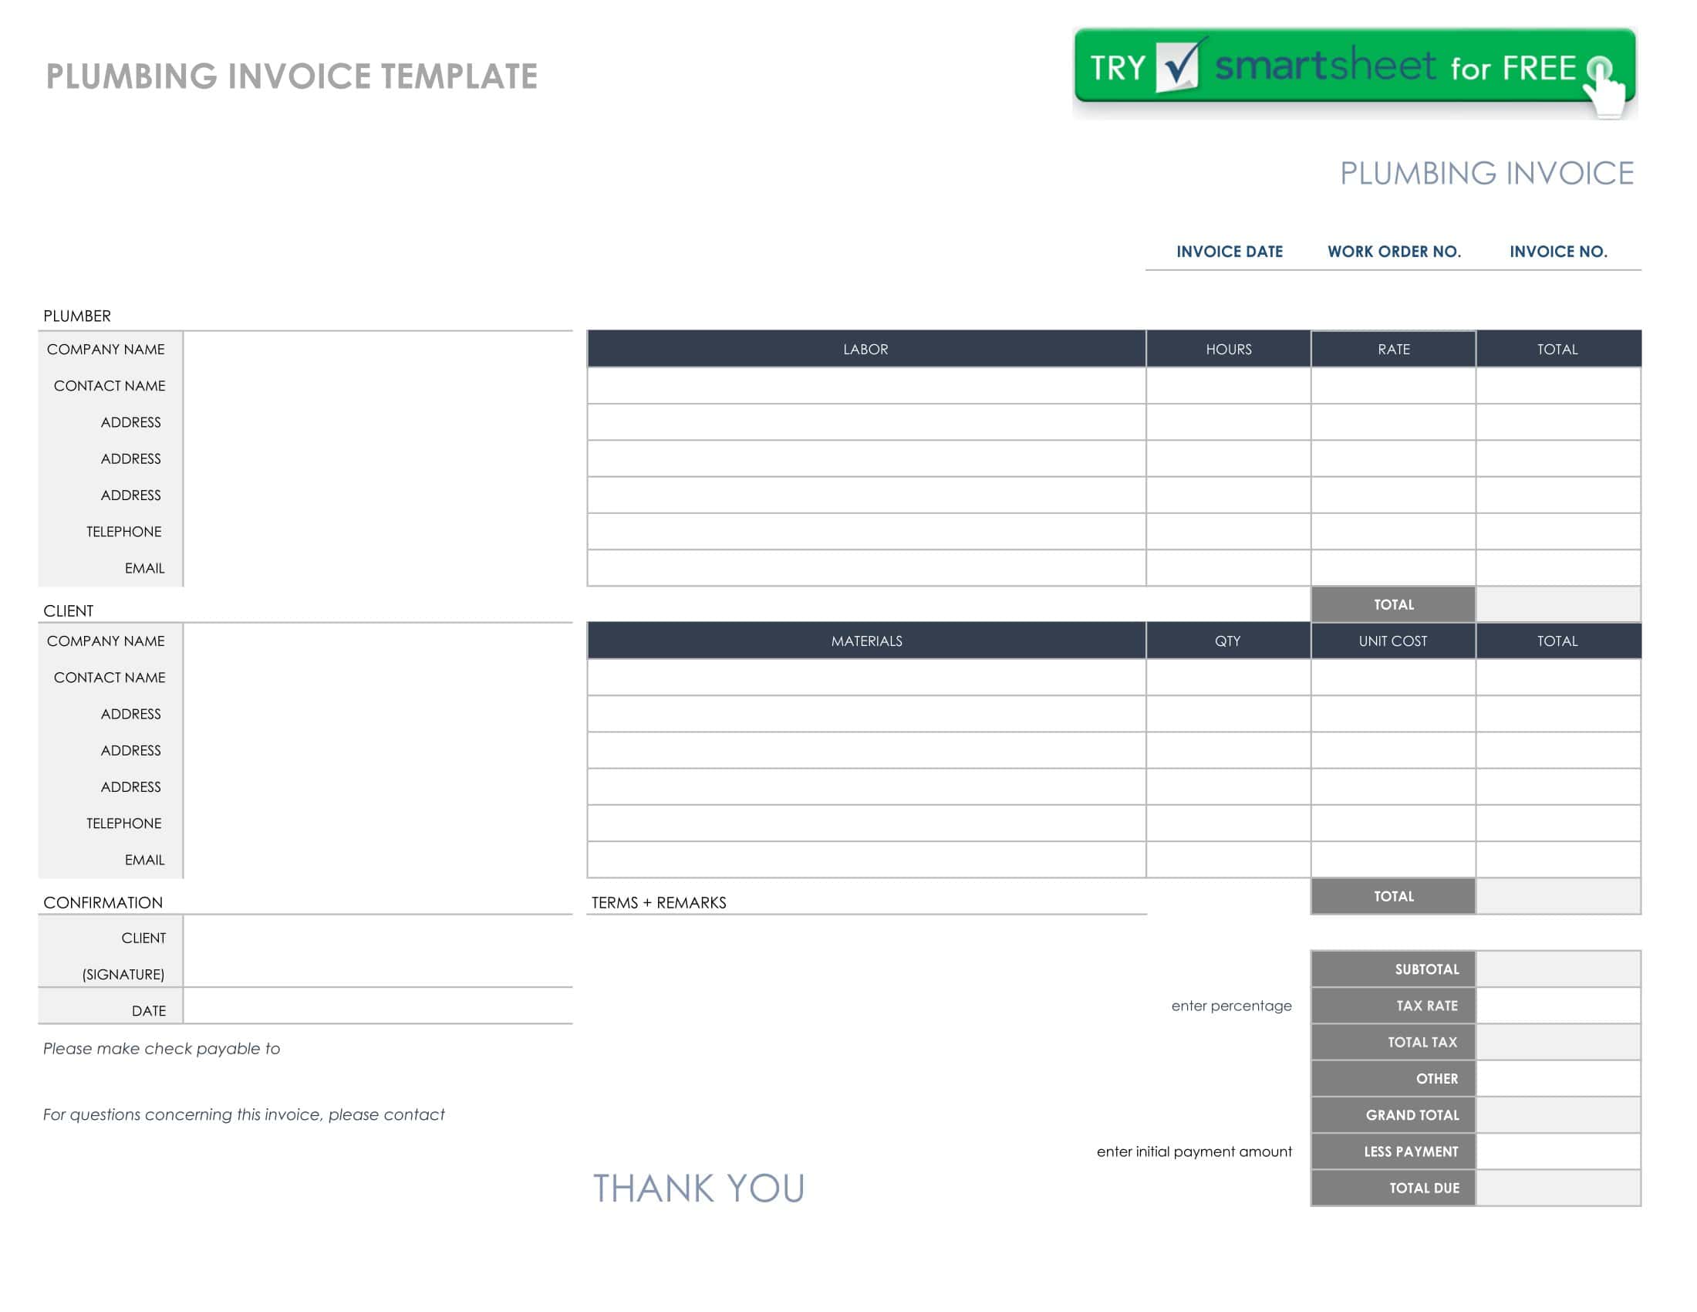This screenshot has width=1697, height=1312.
Task: Select the UNIT COST column header
Action: 1395,641
